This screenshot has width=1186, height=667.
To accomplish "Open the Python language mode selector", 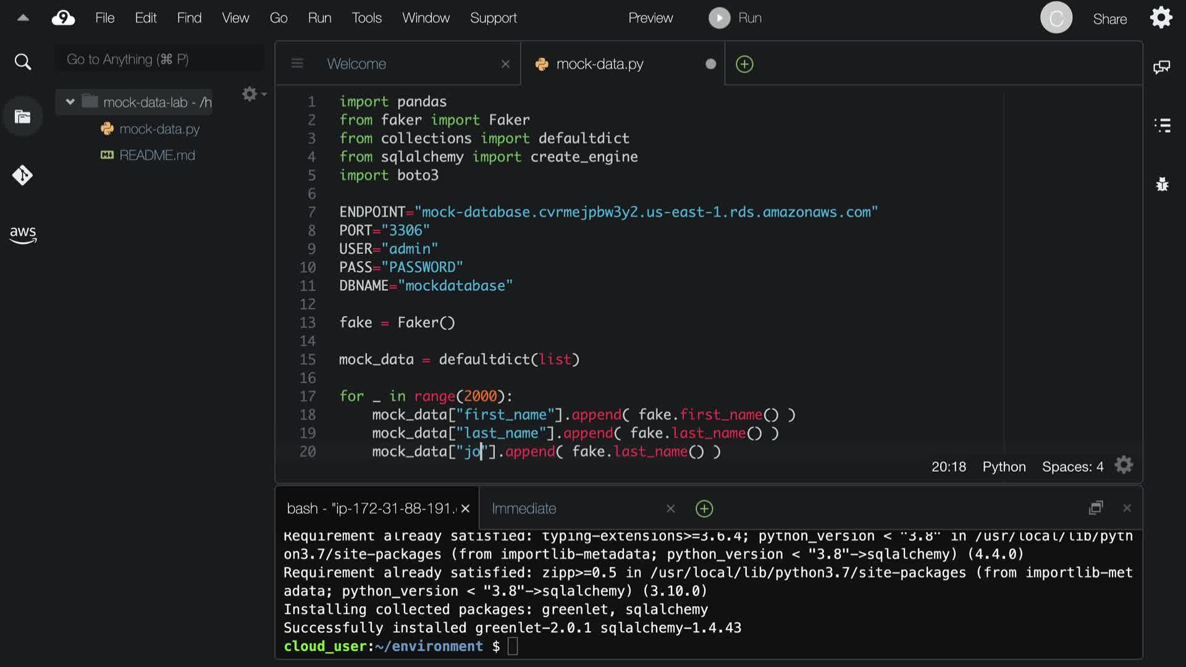I will click(x=1004, y=467).
